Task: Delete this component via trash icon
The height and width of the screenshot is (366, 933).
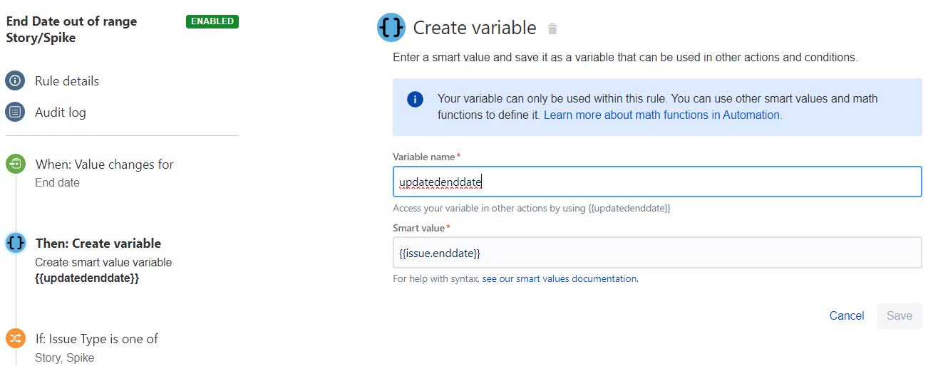Action: pos(552,28)
